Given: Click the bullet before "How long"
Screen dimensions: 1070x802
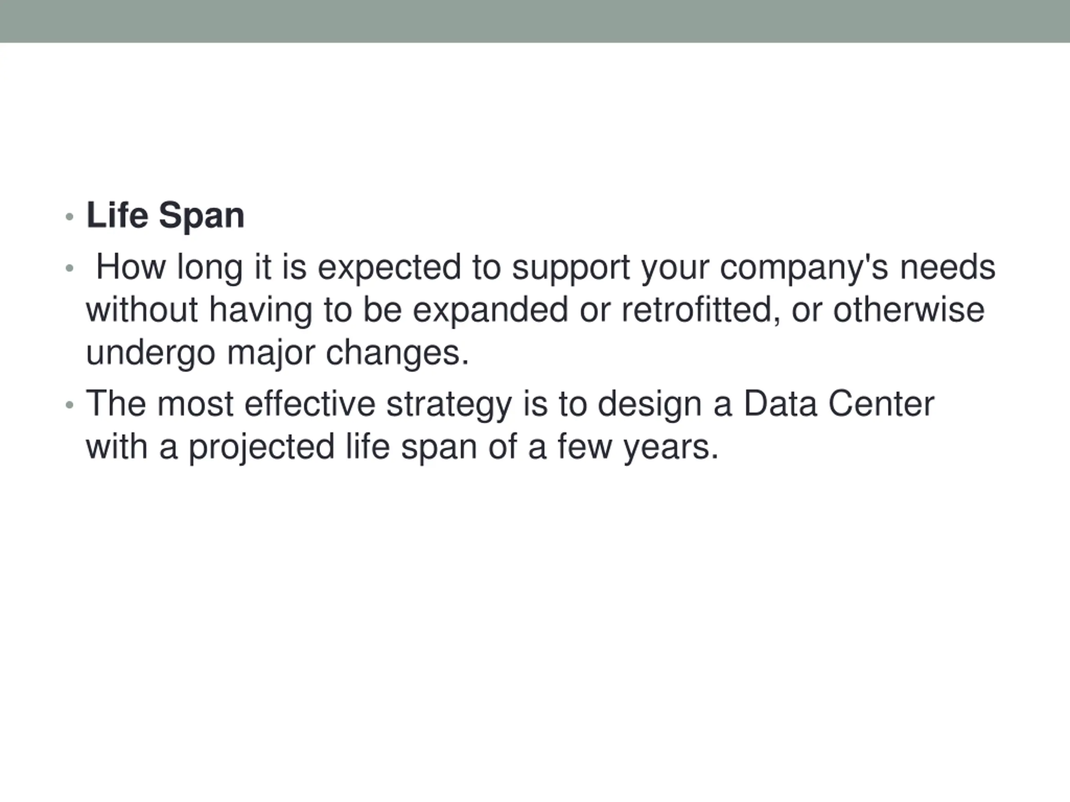Looking at the screenshot, I should coord(69,268).
